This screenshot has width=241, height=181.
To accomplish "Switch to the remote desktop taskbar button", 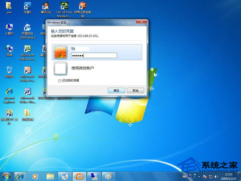I will click(94, 177).
